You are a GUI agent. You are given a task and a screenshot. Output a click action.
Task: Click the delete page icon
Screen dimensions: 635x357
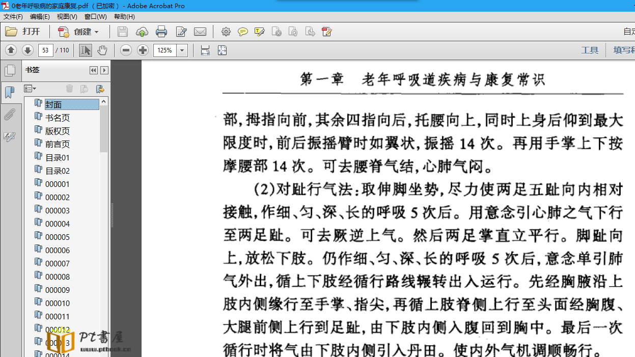(277, 32)
